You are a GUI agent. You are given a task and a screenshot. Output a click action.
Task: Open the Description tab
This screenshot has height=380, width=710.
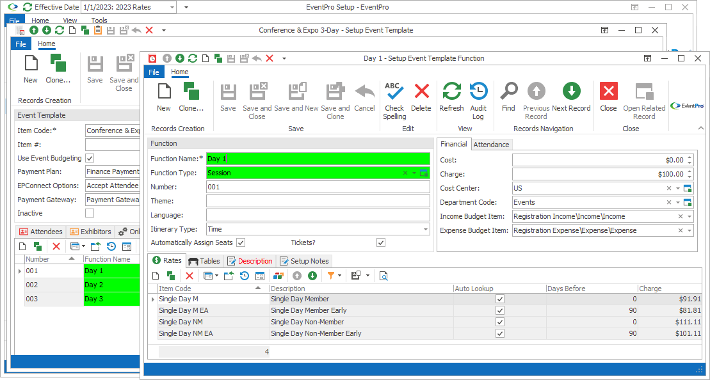250,261
